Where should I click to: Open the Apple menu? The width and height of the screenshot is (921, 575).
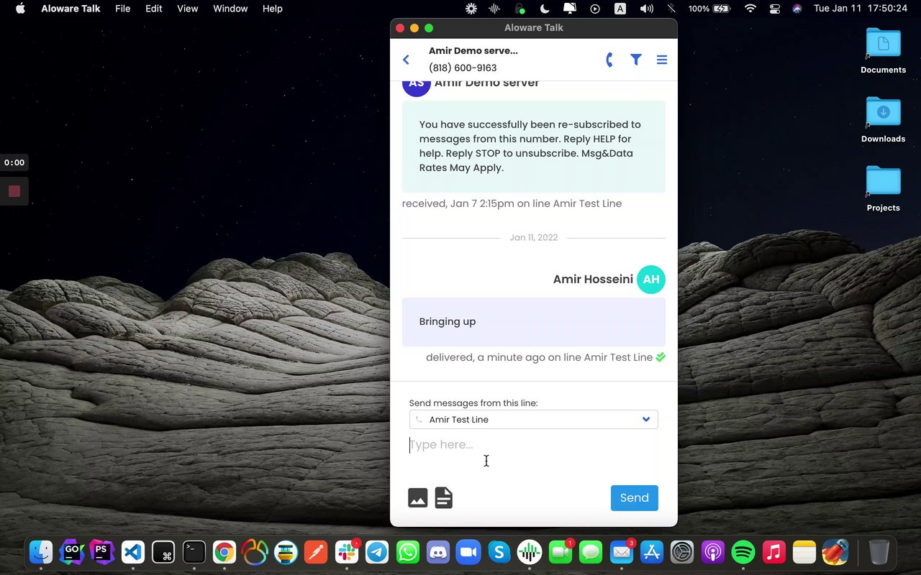(x=20, y=9)
